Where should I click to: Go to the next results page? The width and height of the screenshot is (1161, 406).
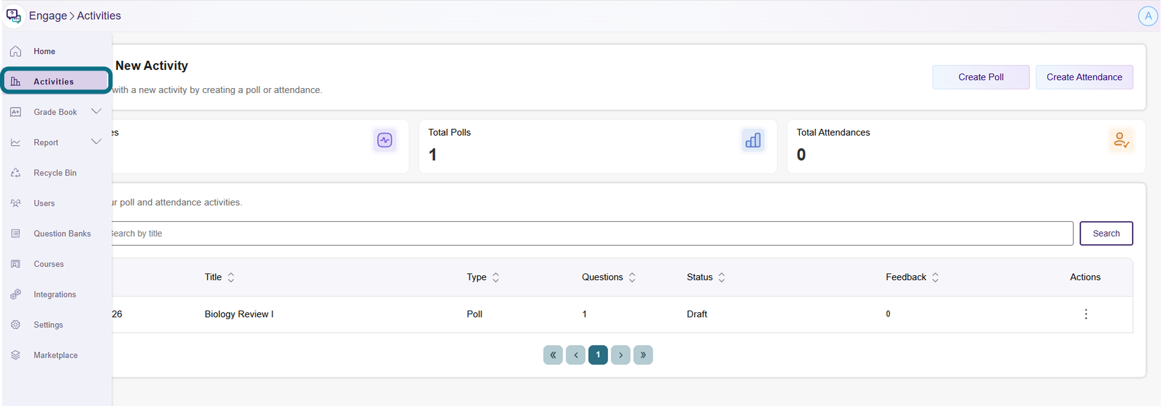620,355
